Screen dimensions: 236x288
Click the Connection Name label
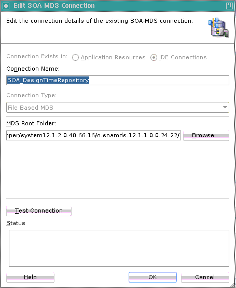[x=33, y=69]
